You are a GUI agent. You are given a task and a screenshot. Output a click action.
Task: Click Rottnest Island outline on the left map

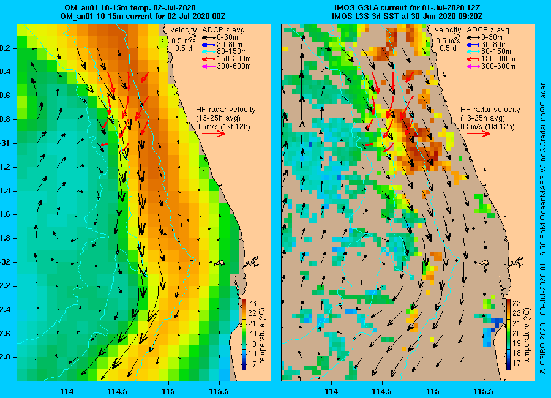coord(219,263)
